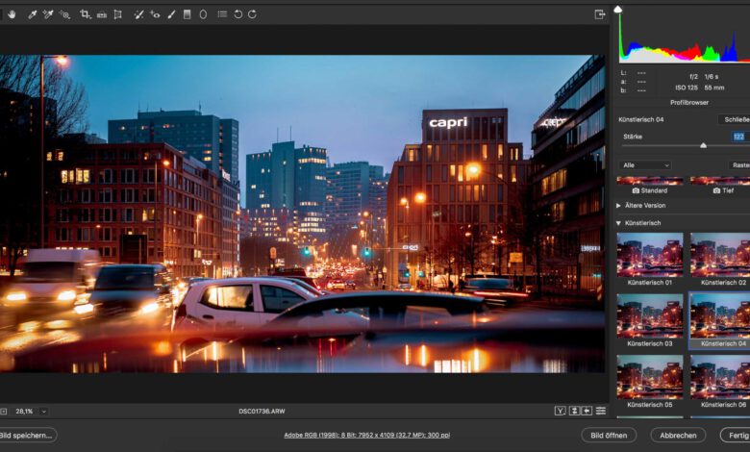
Task: Select the Spot Removal tool
Action: (138, 14)
